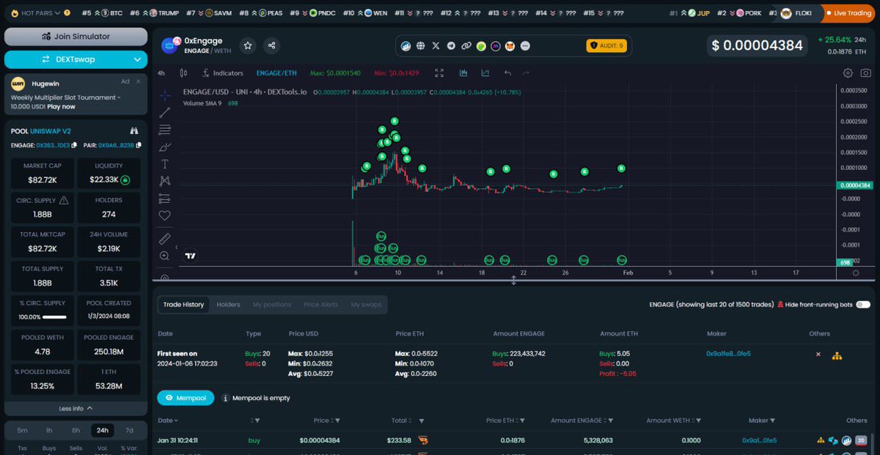This screenshot has width=880, height=455.
Task: Copy PAIR address icon
Action: (x=137, y=145)
